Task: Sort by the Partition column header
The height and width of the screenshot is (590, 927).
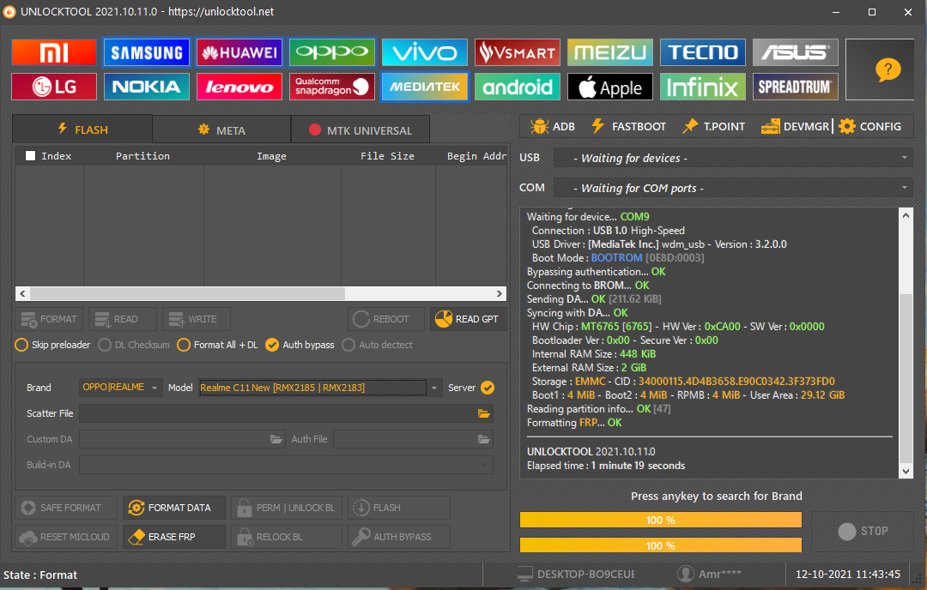Action: click(x=142, y=156)
